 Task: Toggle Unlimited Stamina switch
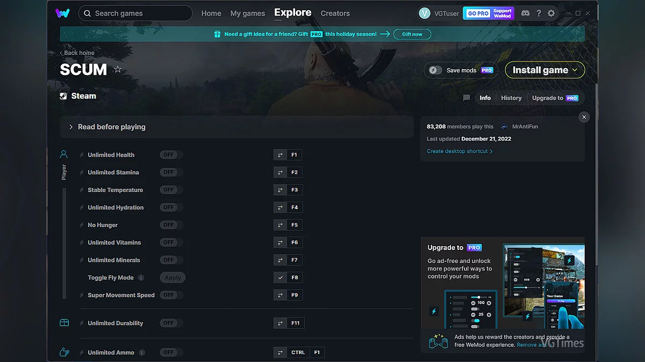(x=171, y=173)
